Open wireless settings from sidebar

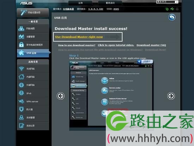pyautogui.click(x=33, y=69)
